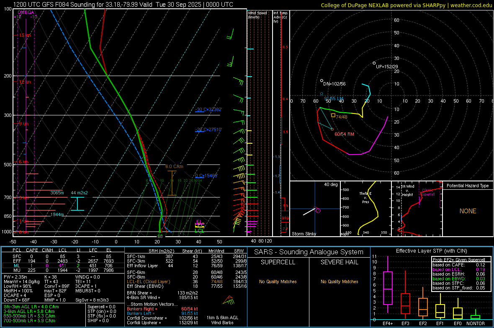The height and width of the screenshot is (328, 494).
Task: Click the white circle marker beside DN=102/56
Action: click(322, 81)
